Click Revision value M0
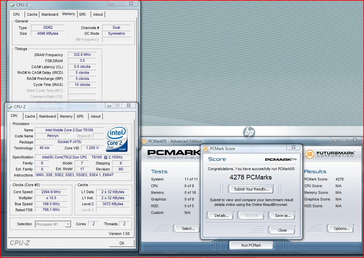Image resolution: width=364 pixels, height=258 pixels. 121,169
